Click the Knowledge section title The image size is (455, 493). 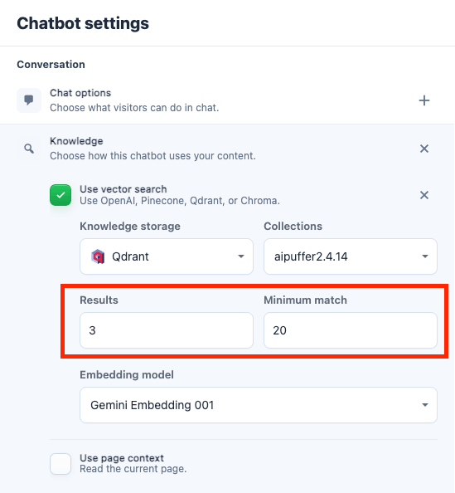tap(76, 141)
